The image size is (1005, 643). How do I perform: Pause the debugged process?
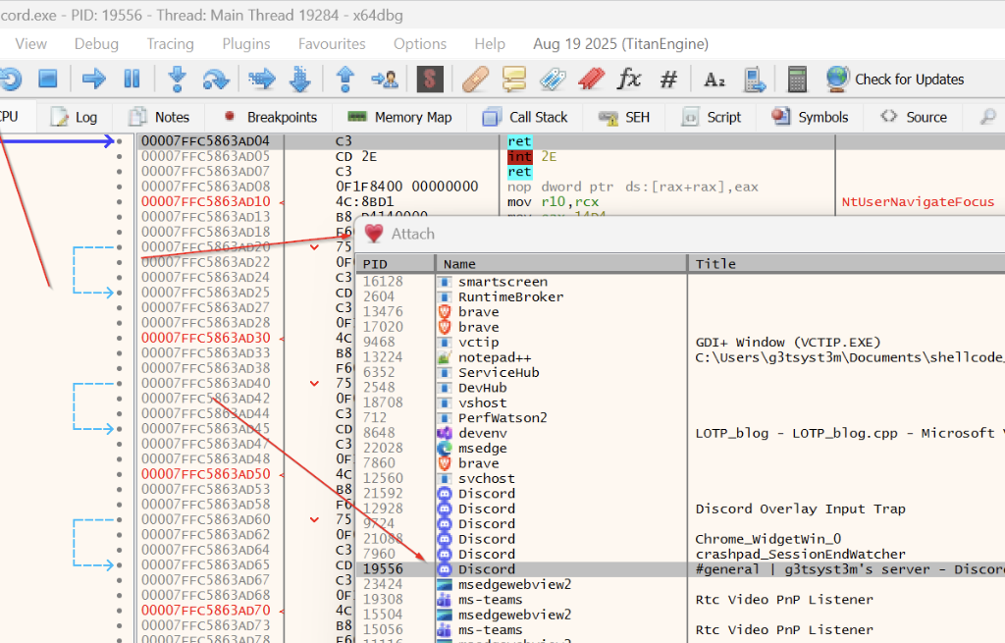(132, 80)
